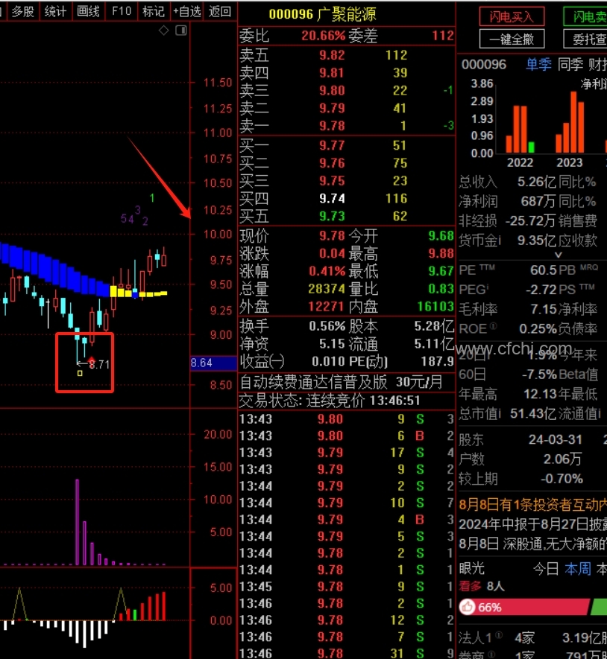
Task: Open the 8月8日有1条投资者互动 news link
Action: pos(532,504)
